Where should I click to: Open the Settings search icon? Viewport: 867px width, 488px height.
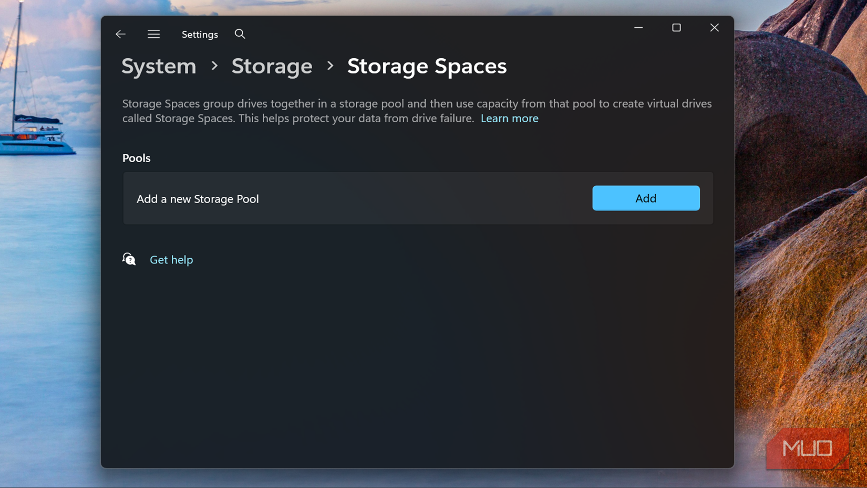coord(240,34)
